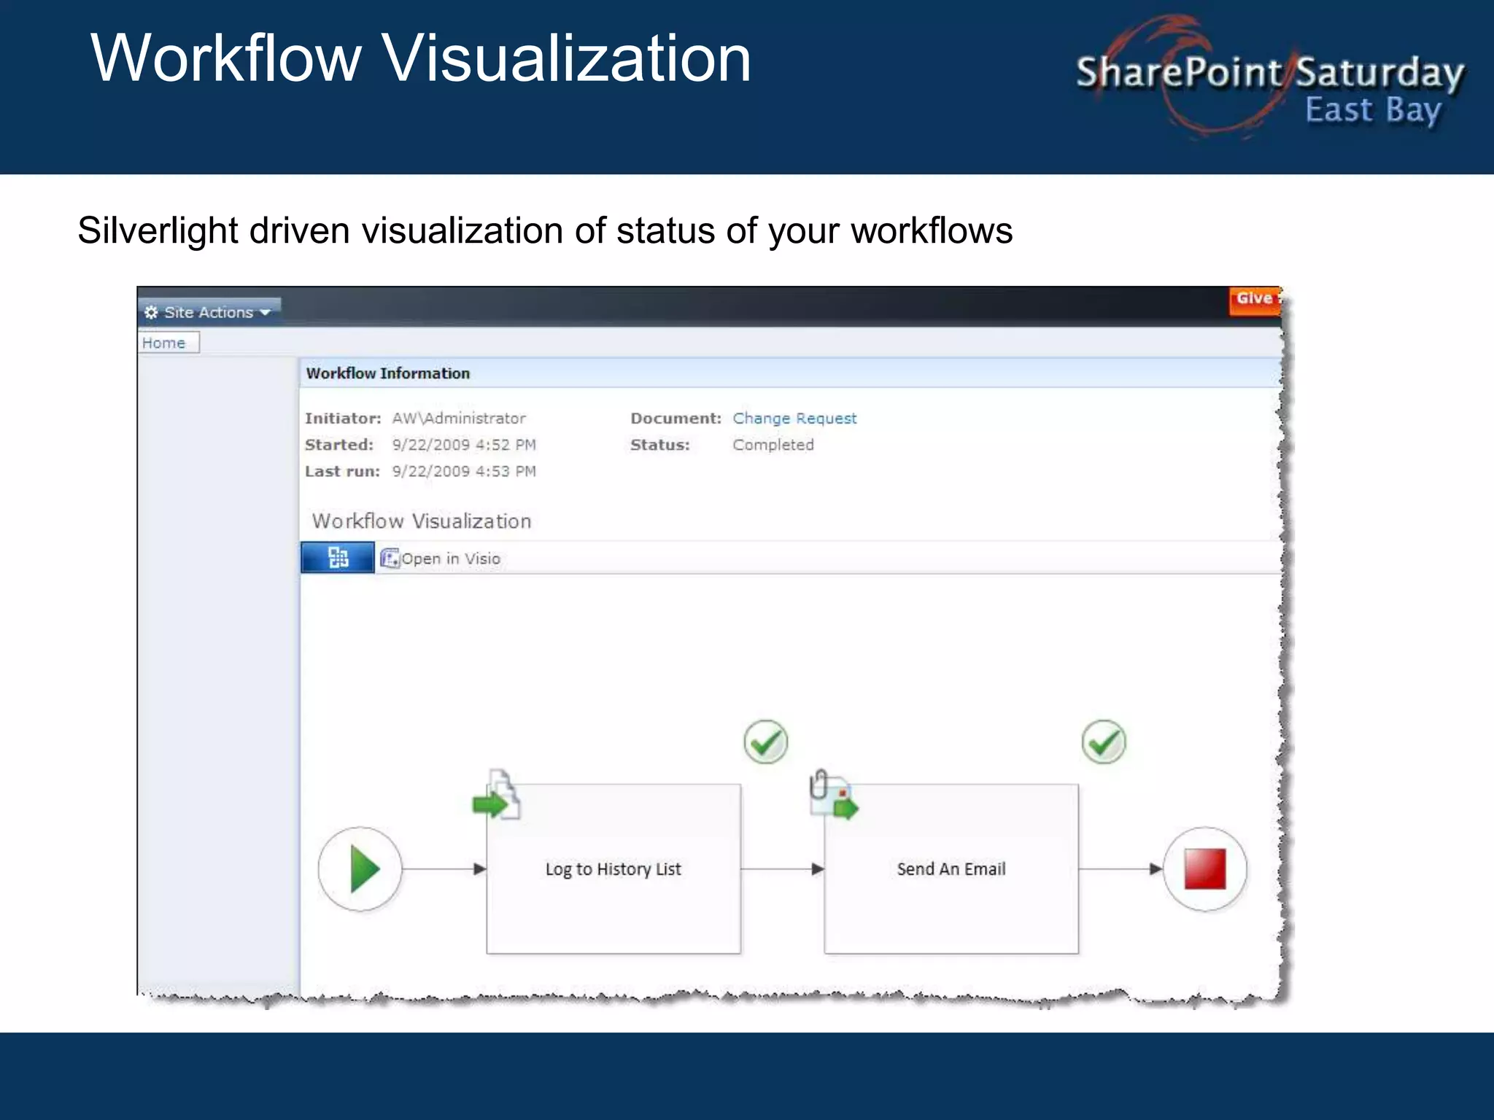The height and width of the screenshot is (1120, 1494).
Task: Select the Log to History List box
Action: 614,868
